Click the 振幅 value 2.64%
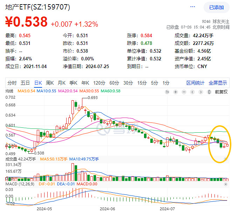 point(26,59)
